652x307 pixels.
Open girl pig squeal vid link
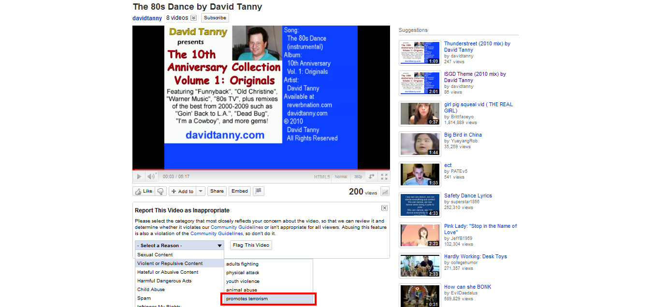[478, 108]
